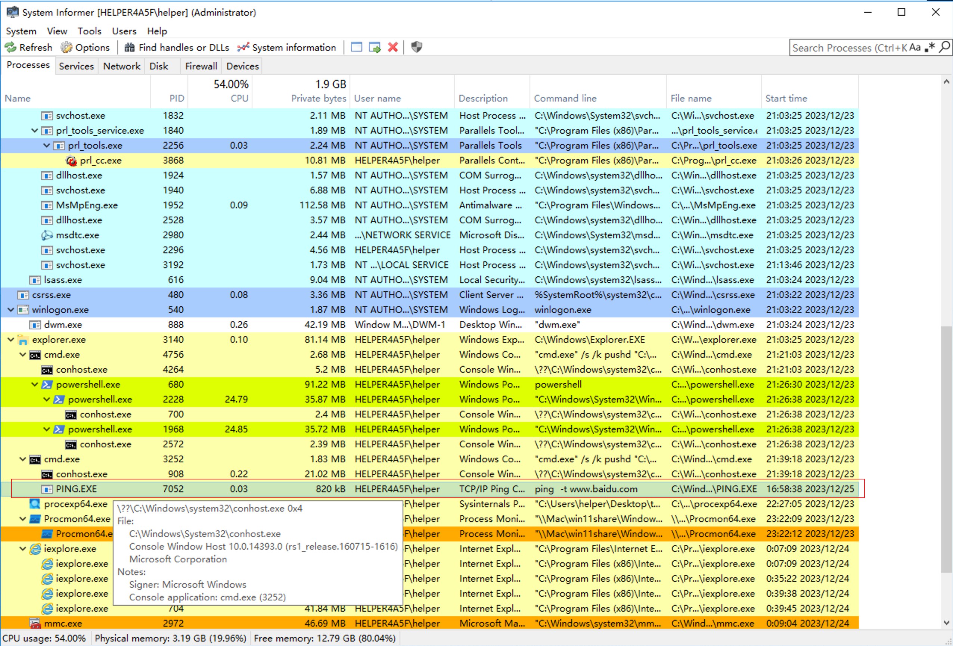Toggle case-sensitive Aa search option
This screenshot has width=953, height=646.
click(x=915, y=47)
